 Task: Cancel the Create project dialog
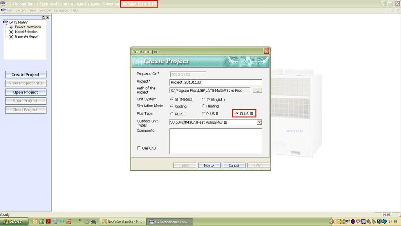click(x=234, y=166)
